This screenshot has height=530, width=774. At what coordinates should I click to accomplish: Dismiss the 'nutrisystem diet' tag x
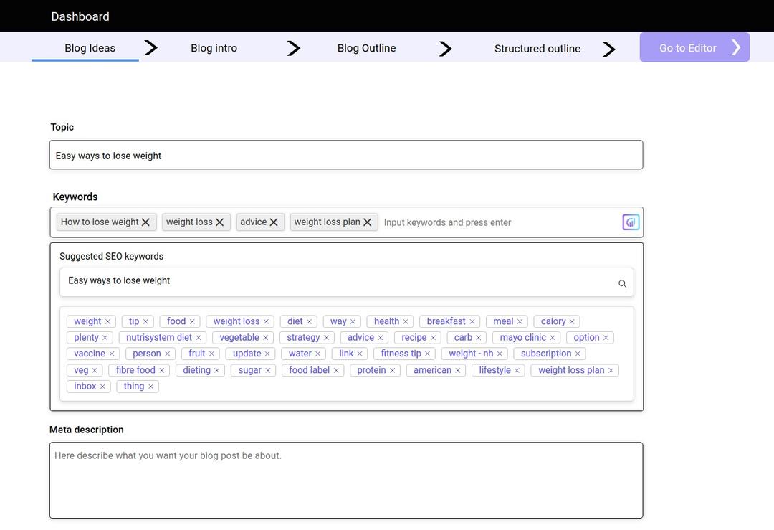(198, 338)
